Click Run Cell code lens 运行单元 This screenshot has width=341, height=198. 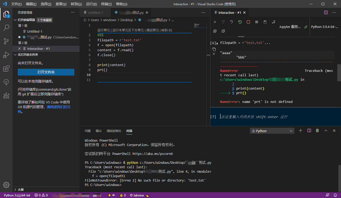[104, 30]
